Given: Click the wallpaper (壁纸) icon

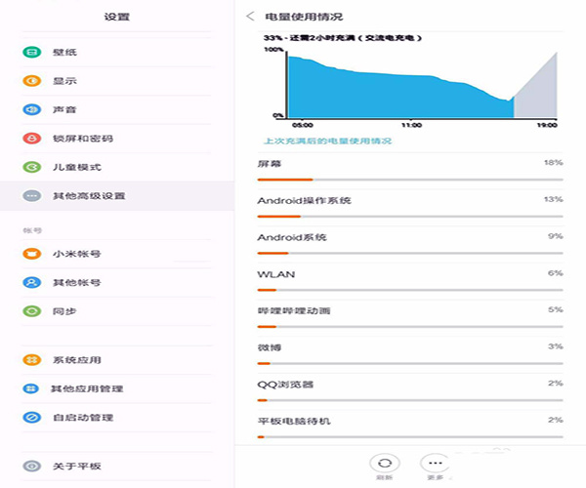Looking at the screenshot, I should point(31,52).
